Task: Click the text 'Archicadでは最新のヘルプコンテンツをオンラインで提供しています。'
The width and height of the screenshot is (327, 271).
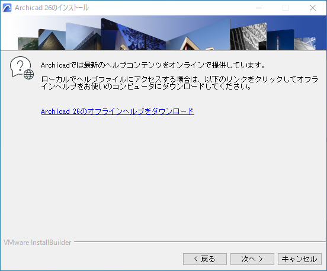Action: click(x=153, y=65)
